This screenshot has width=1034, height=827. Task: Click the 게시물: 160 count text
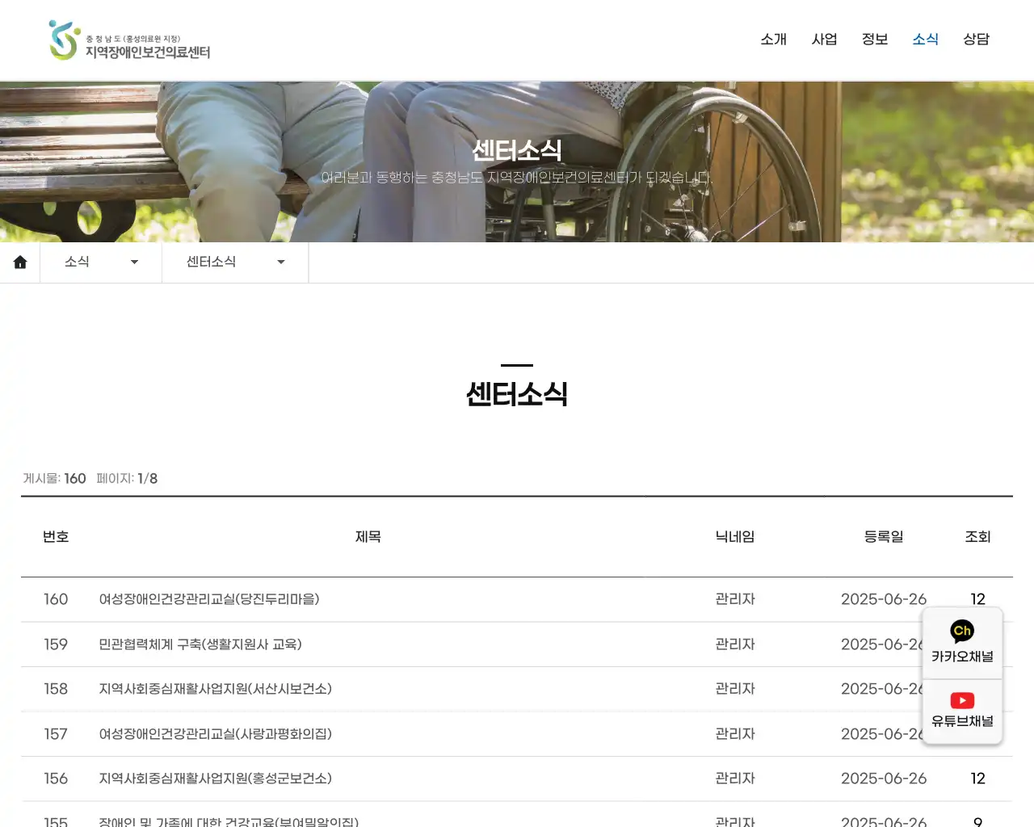point(54,478)
